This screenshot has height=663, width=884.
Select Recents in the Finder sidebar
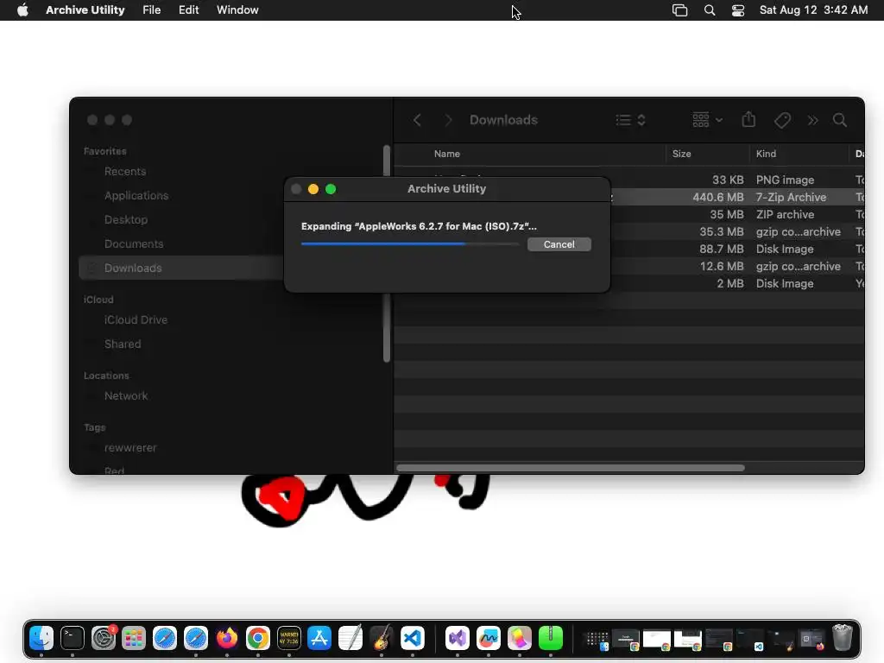pyautogui.click(x=125, y=172)
